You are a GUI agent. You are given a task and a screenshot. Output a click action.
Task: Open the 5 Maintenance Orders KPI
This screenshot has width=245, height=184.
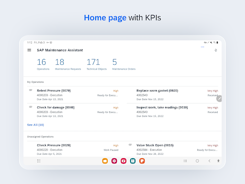pyautogui.click(x=124, y=64)
